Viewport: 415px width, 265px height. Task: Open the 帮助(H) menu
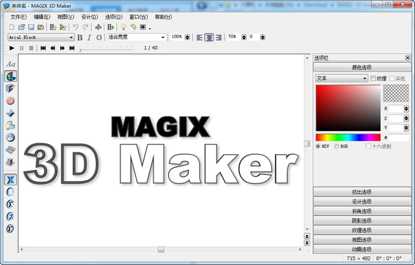pyautogui.click(x=163, y=17)
